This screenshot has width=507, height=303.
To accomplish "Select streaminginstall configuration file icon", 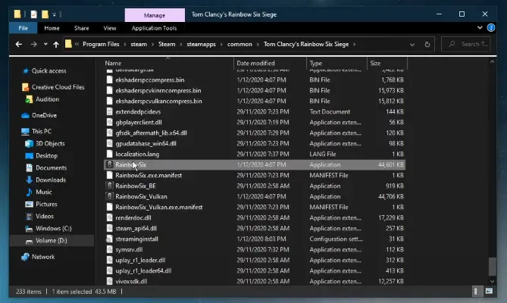I will 110,239.
